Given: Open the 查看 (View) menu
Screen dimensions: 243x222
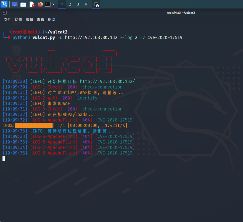Looking at the screenshot, I should [40, 20].
